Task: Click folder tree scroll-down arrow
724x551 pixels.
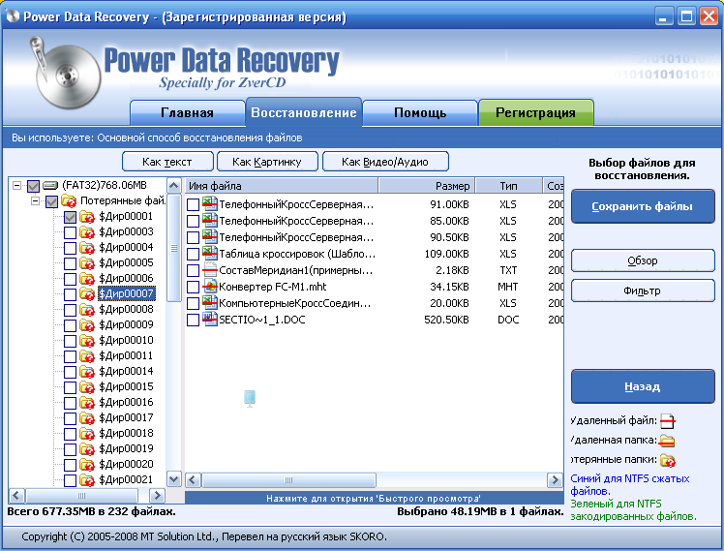Action: 174,479
